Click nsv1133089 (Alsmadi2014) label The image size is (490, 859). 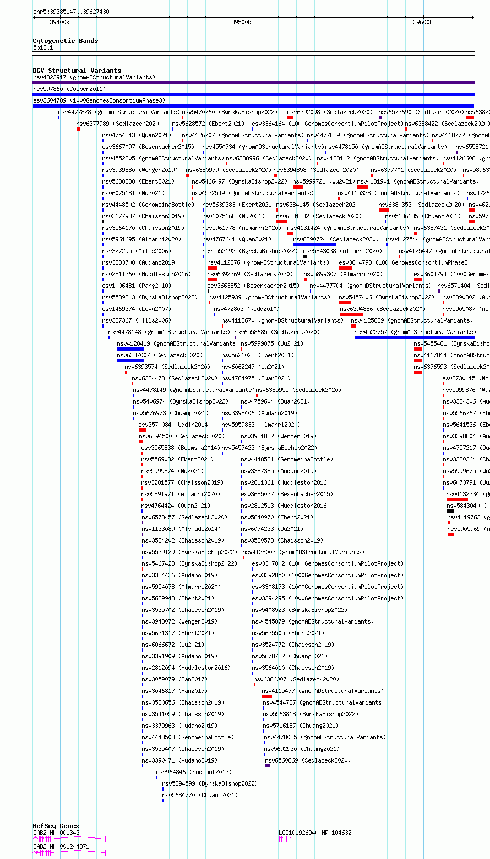click(181, 529)
